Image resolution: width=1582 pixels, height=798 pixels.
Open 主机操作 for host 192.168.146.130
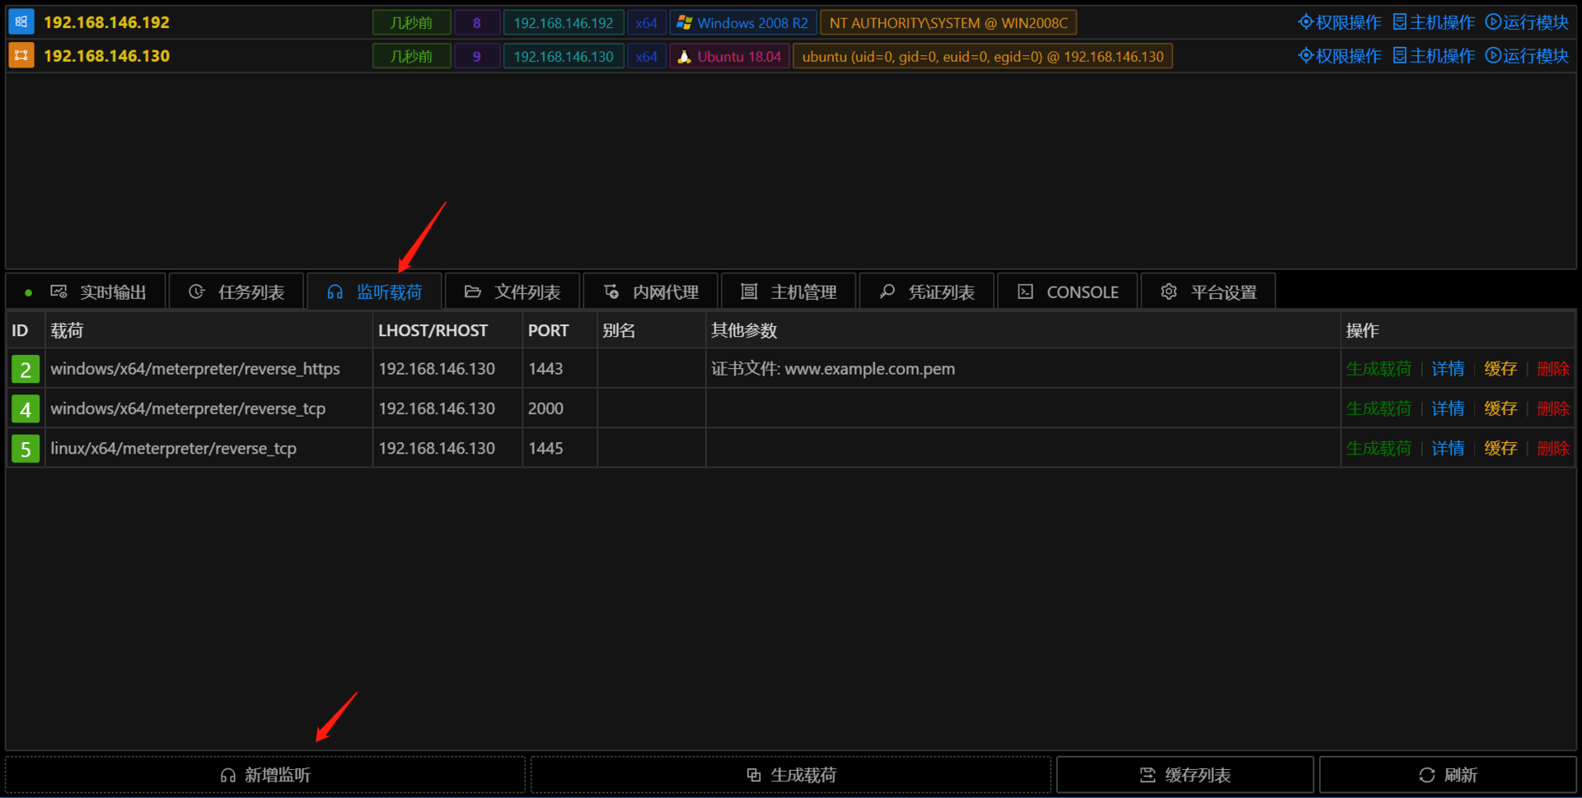pos(1434,56)
